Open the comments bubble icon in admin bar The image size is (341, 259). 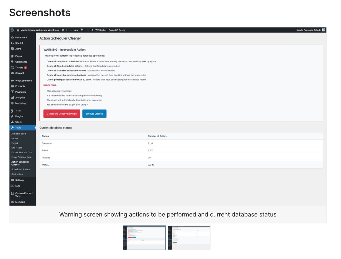point(63,30)
